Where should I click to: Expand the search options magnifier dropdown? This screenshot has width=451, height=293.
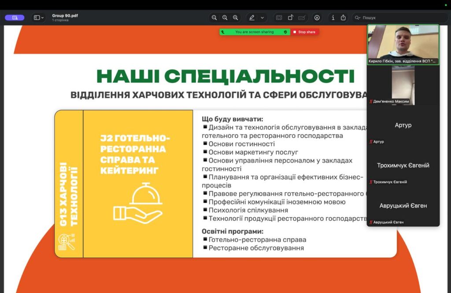click(358, 18)
